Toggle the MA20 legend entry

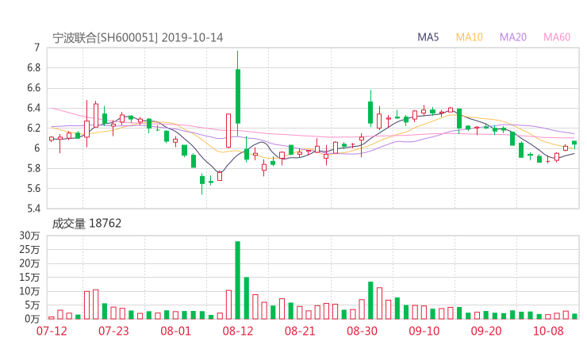click(513, 37)
